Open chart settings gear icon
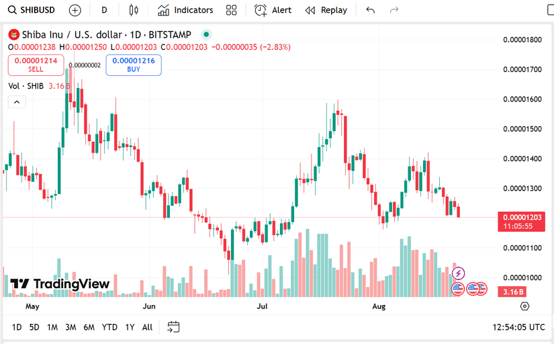Screen dimensions: 554x344 coord(524,306)
